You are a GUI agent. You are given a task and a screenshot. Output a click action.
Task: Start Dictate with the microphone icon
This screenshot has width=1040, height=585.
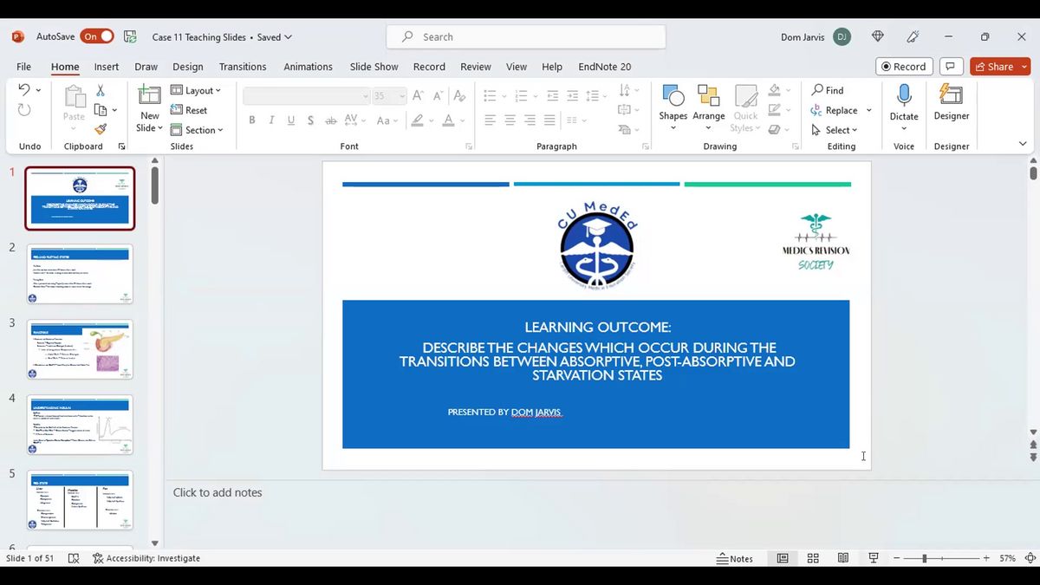[x=904, y=97]
